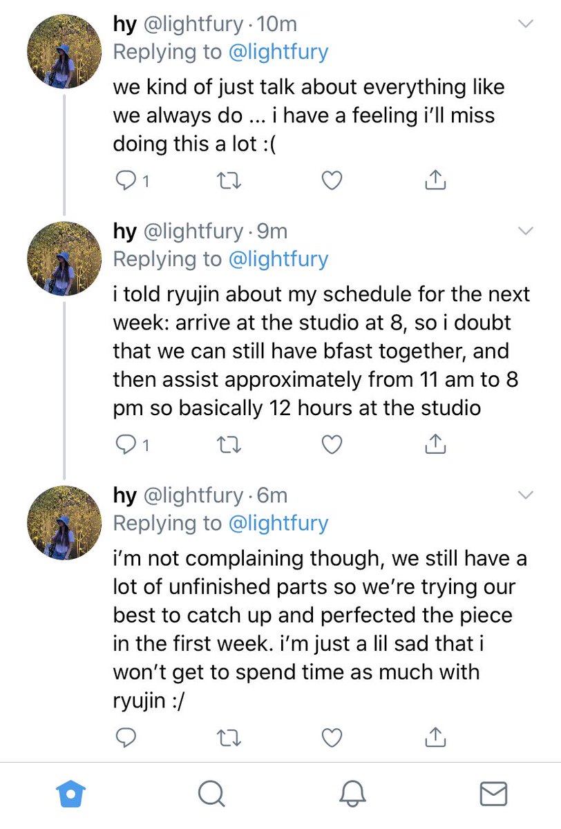Screen dimensions: 561x829
Task: Open options chevron on 6m tweet
Action: click(x=526, y=495)
